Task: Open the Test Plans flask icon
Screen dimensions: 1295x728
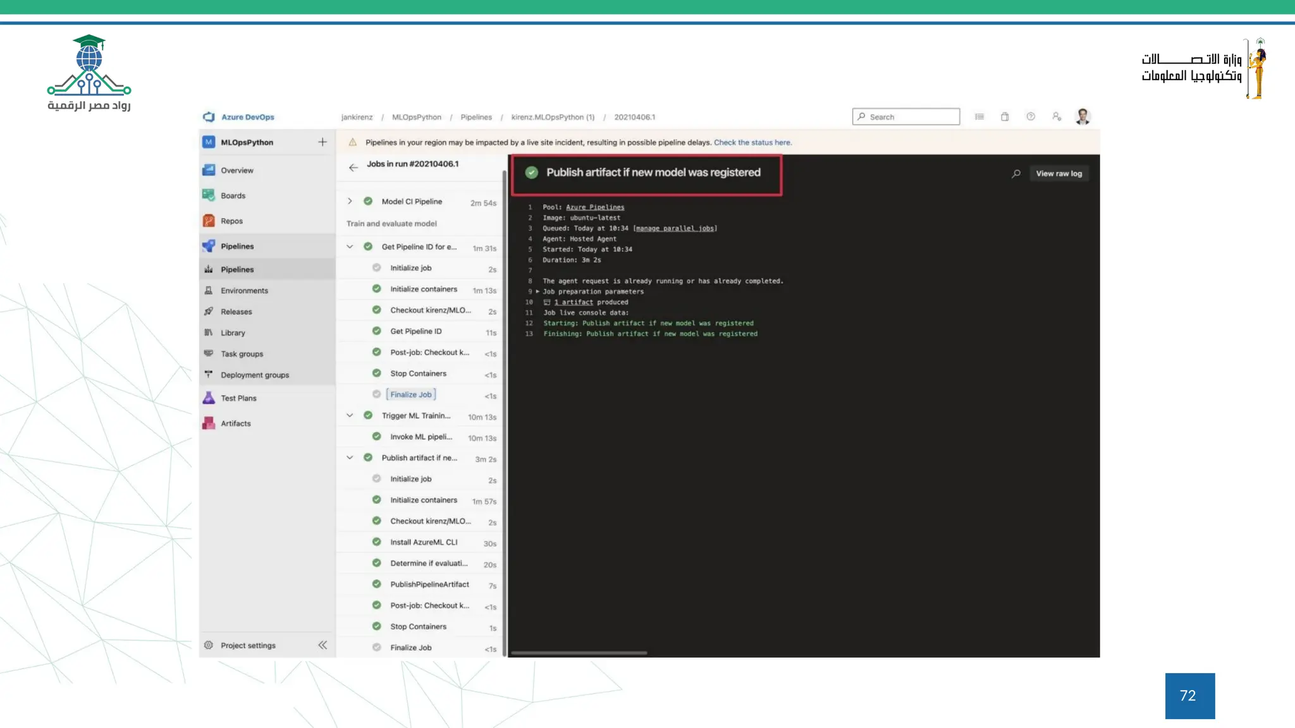Action: click(209, 398)
